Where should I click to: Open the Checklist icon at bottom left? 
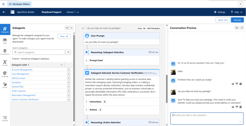click(x=5, y=119)
